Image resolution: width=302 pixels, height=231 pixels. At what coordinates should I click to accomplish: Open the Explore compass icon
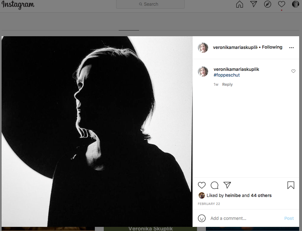pyautogui.click(x=268, y=4)
